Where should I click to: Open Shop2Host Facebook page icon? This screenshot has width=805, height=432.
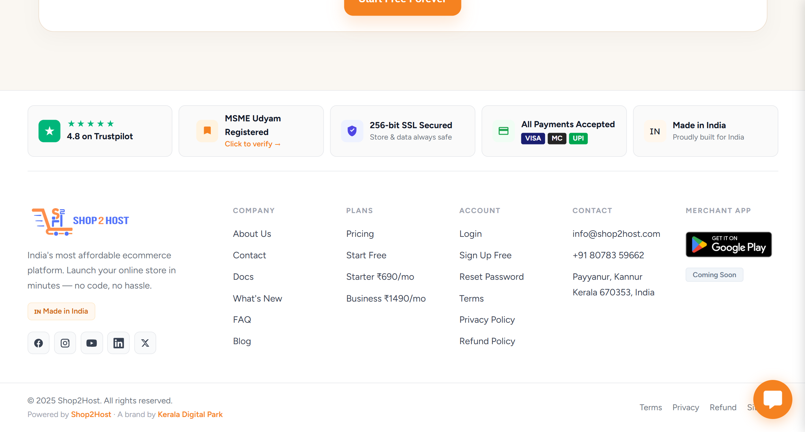point(38,343)
